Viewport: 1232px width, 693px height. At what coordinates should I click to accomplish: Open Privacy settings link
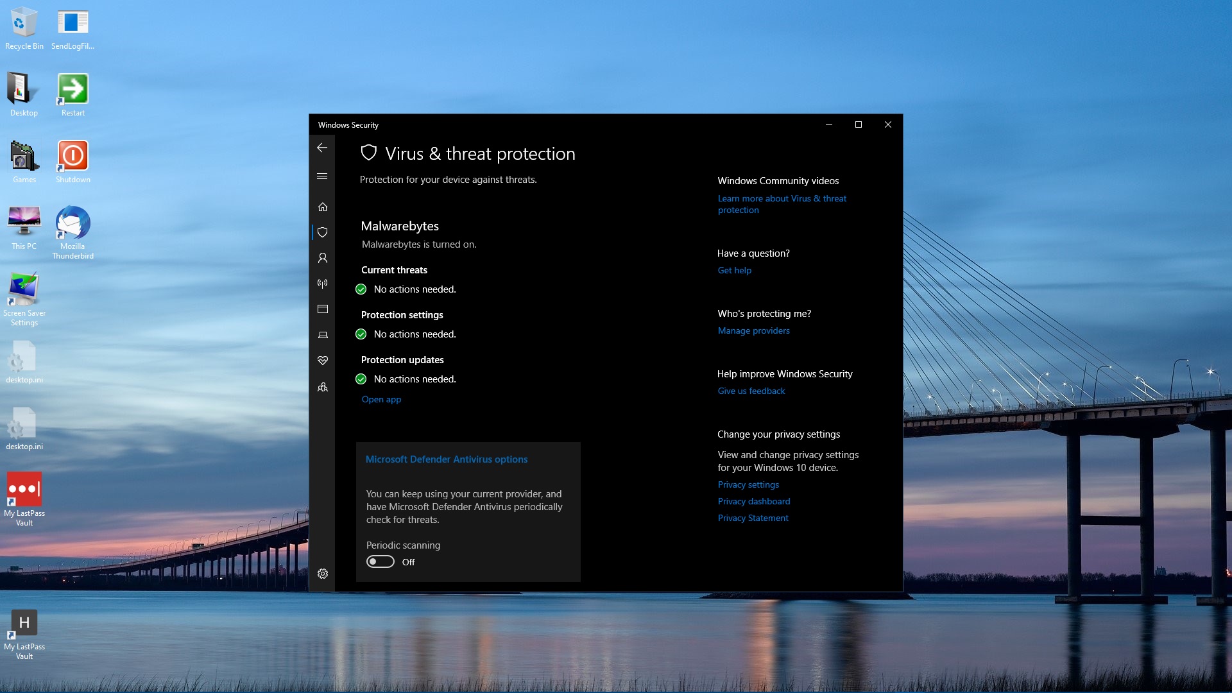click(748, 484)
